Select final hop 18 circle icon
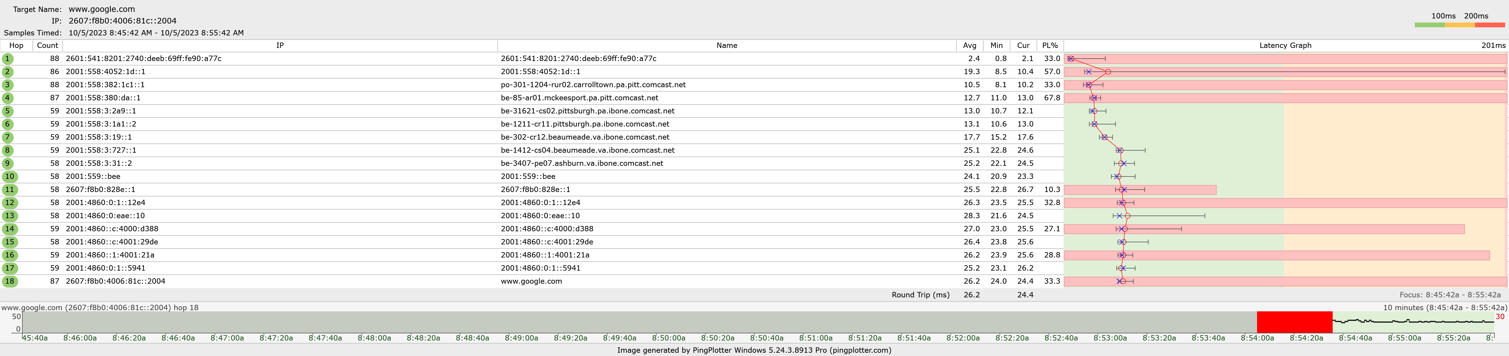 pos(9,281)
